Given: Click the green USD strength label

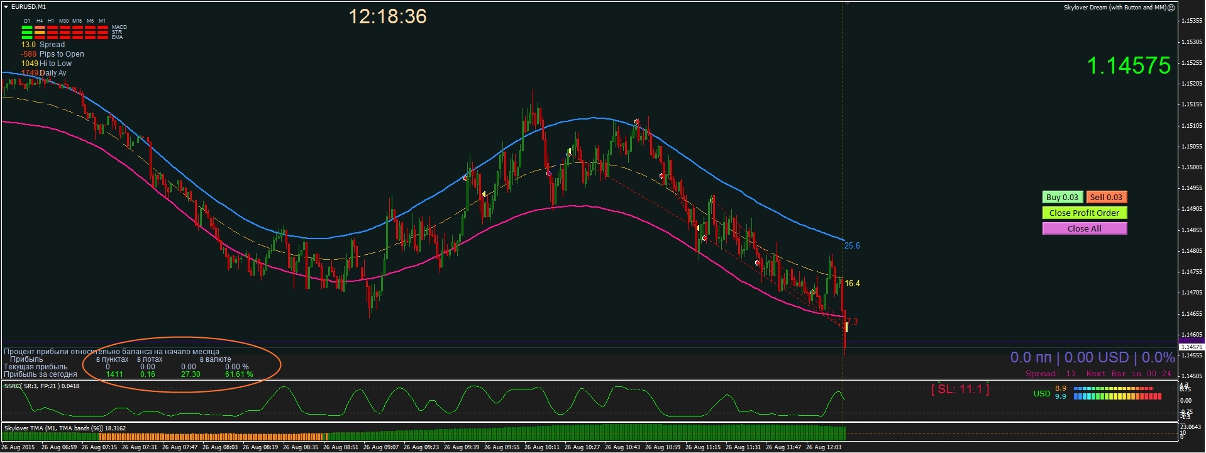Looking at the screenshot, I should [x=1041, y=393].
